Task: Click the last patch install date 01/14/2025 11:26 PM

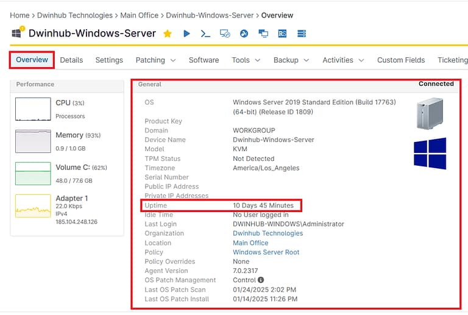Action: click(265, 299)
